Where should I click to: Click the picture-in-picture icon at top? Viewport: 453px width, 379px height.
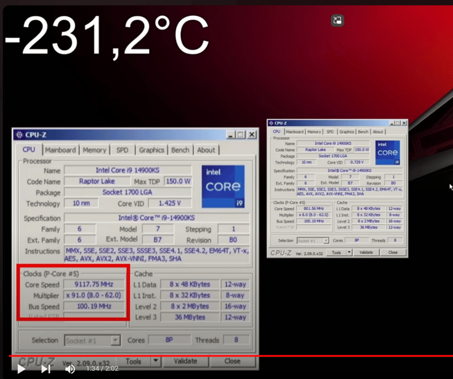(337, 21)
